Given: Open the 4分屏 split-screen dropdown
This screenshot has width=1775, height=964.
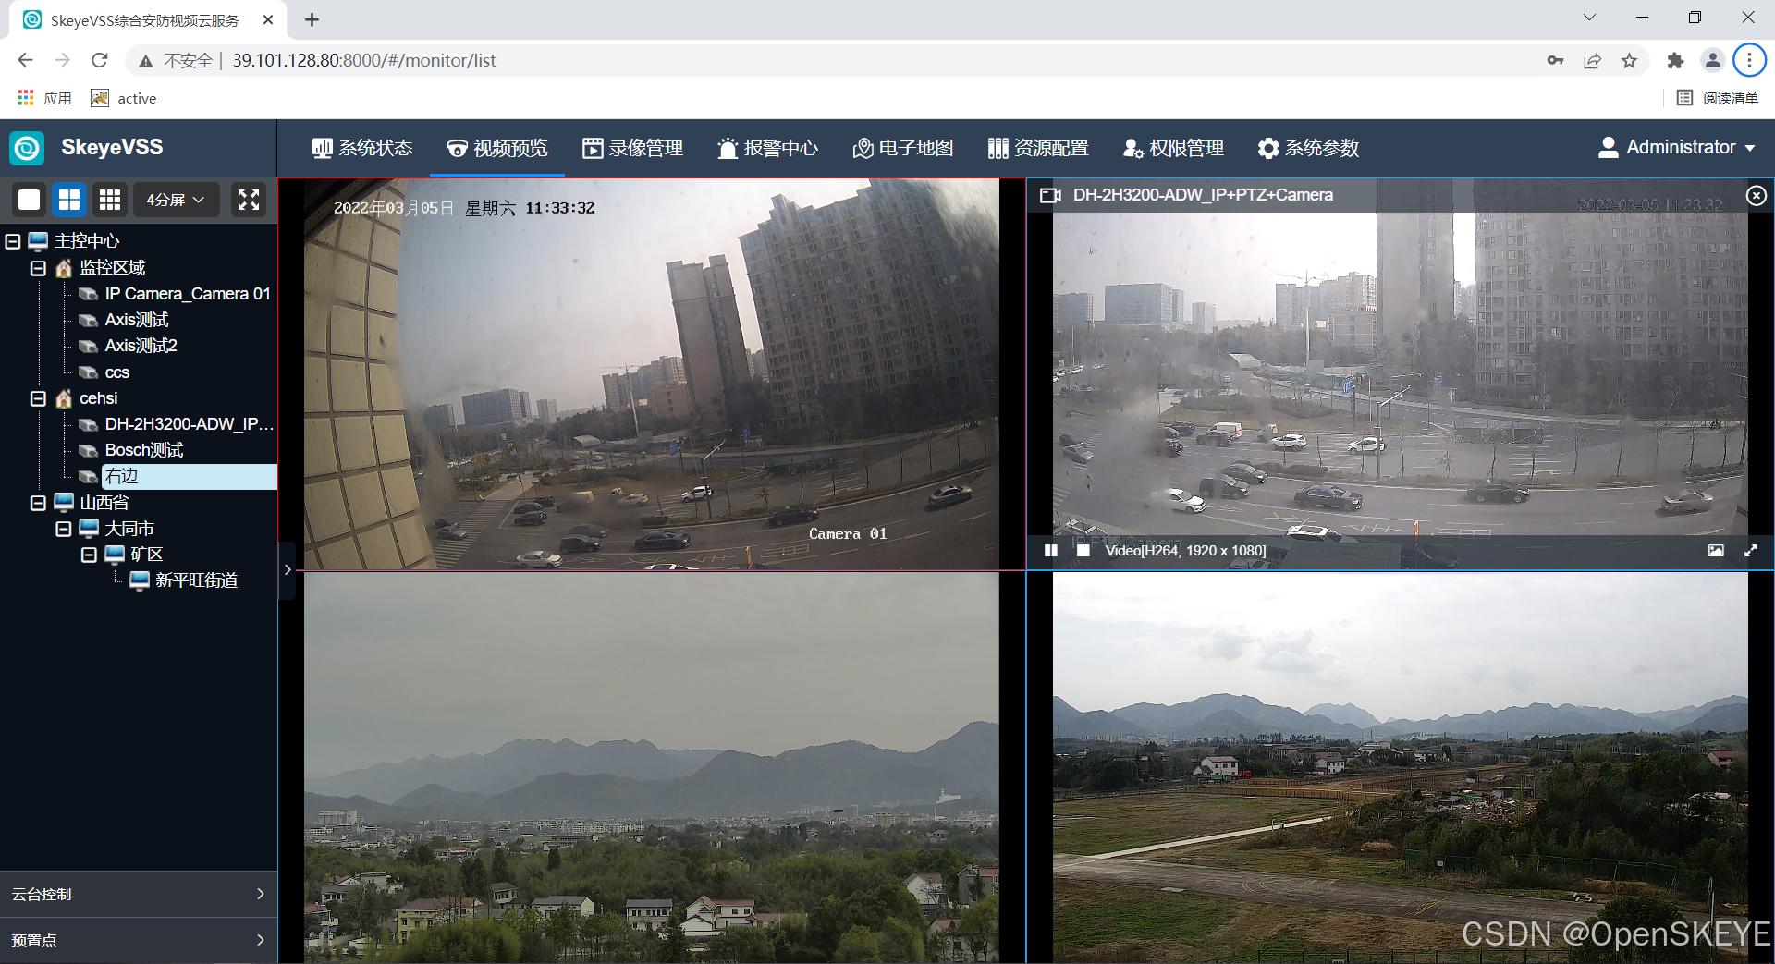Looking at the screenshot, I should (176, 200).
